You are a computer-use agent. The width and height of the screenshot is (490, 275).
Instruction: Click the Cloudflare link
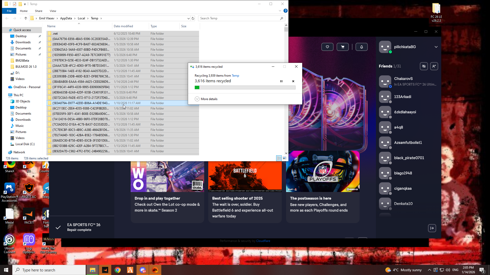[x=263, y=241]
